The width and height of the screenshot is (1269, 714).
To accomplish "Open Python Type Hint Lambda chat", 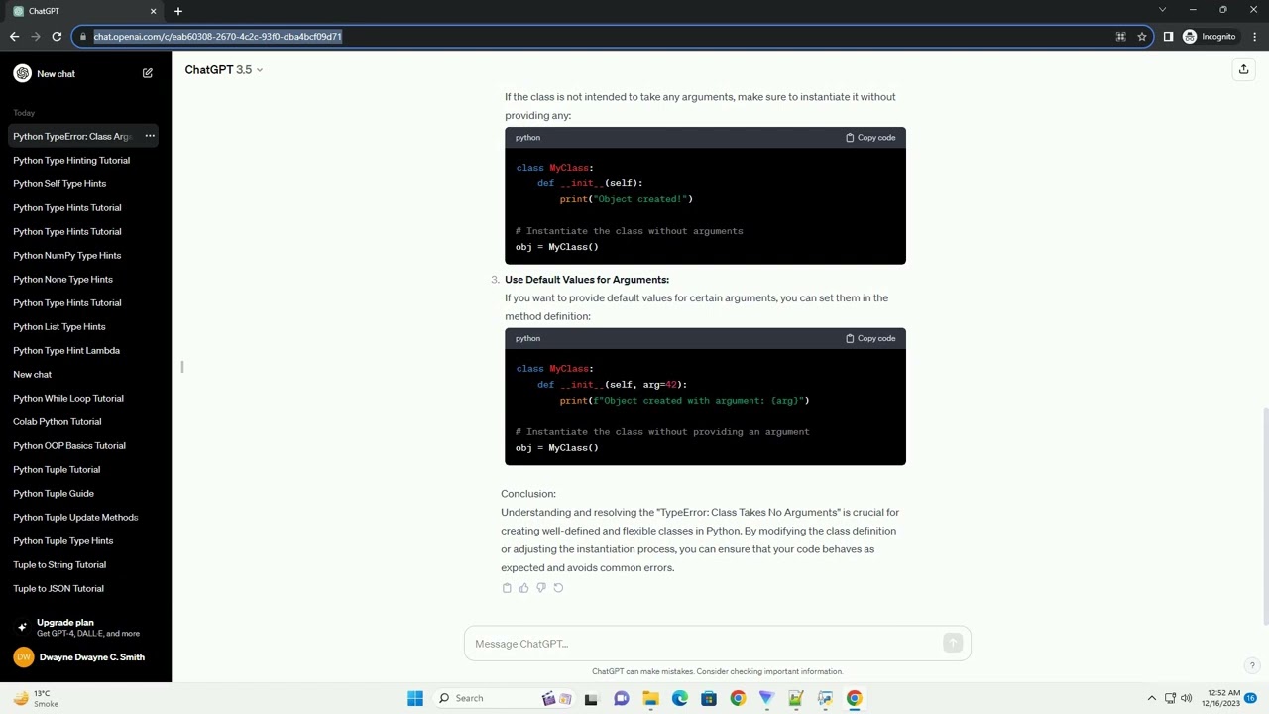I will click(x=66, y=350).
